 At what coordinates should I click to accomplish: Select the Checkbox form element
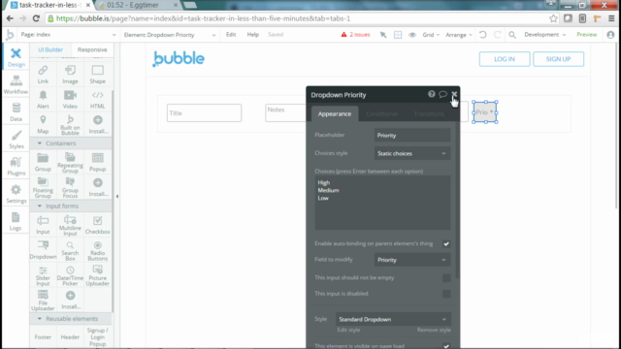coord(97,225)
